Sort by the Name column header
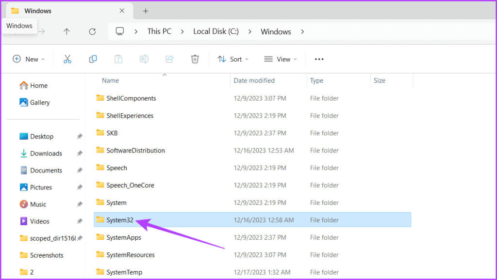This screenshot has width=497, height=280. 110,80
